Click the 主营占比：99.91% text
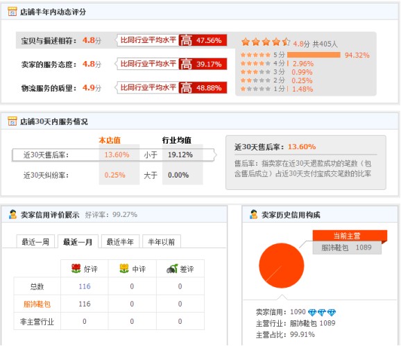 [x=285, y=334]
